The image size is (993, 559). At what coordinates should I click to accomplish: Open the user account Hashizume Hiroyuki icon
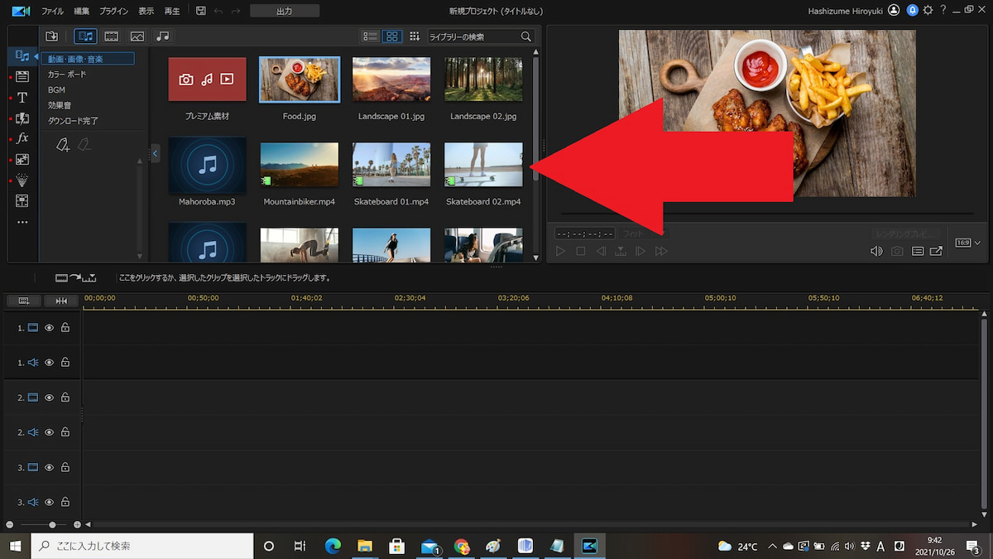[894, 10]
